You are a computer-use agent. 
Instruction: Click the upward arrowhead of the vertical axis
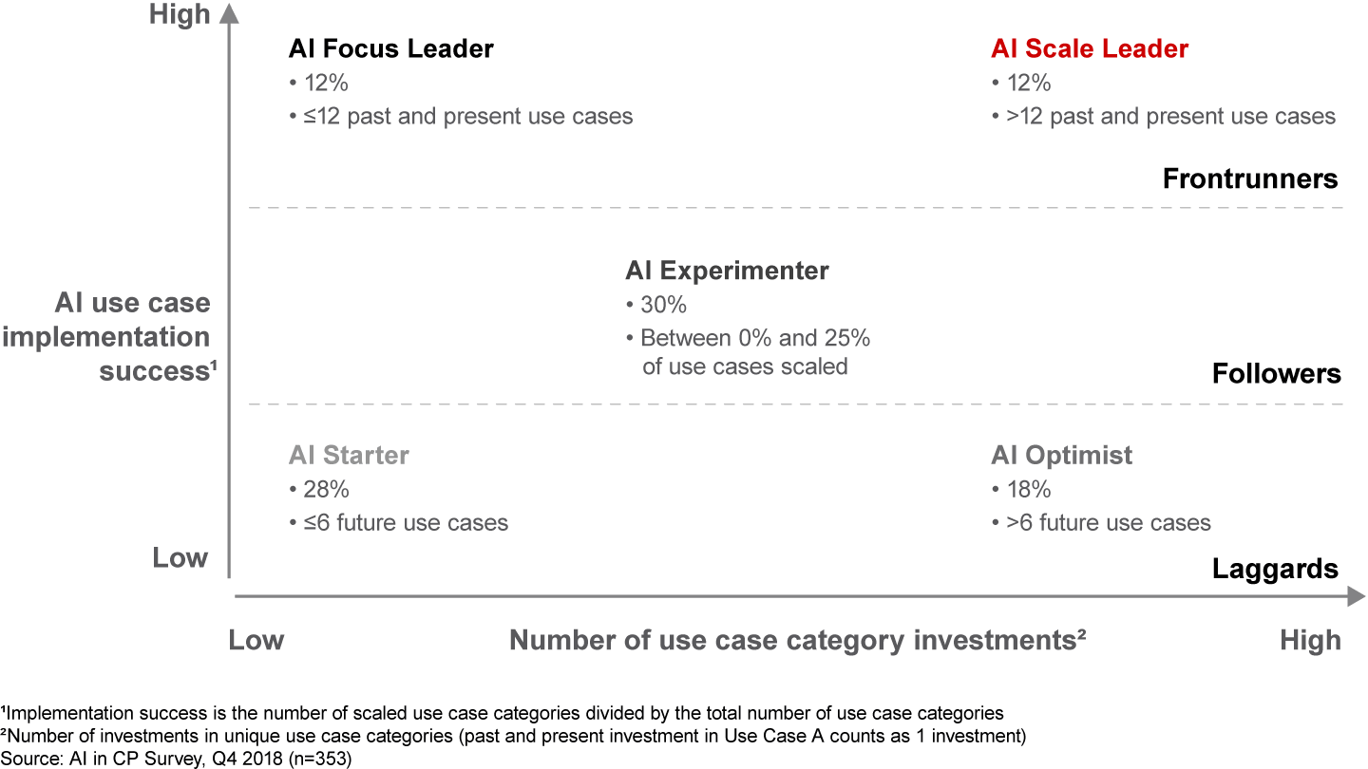pyautogui.click(x=228, y=15)
